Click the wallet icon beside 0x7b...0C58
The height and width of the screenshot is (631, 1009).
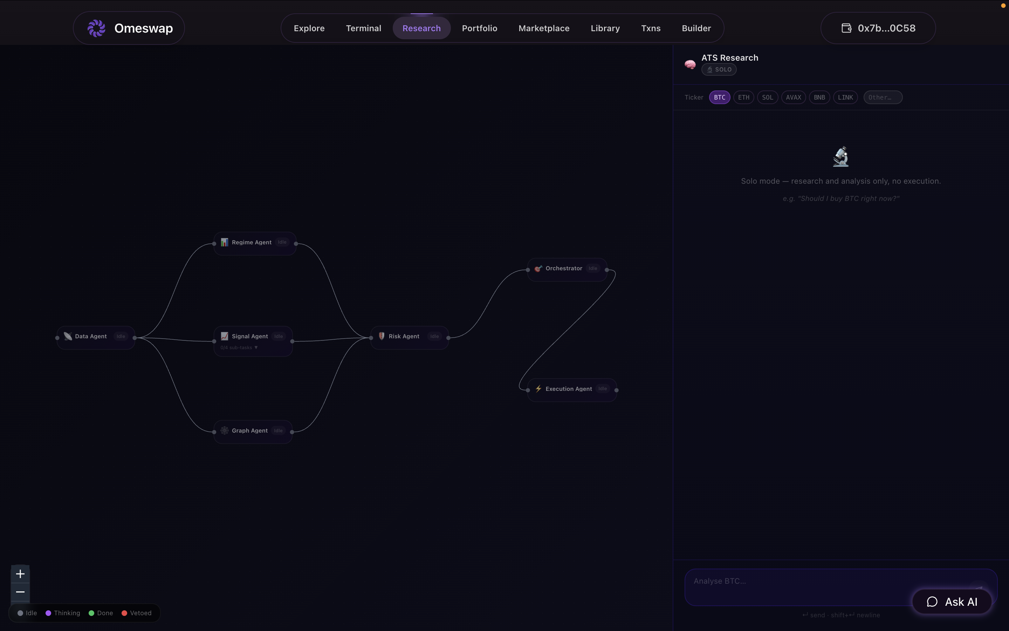846,28
